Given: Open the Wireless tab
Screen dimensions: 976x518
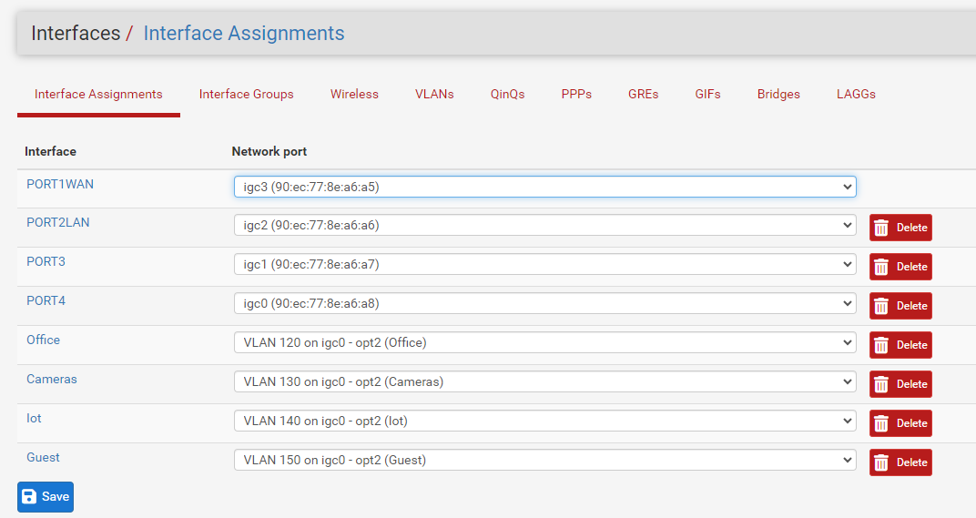Looking at the screenshot, I should [x=354, y=94].
